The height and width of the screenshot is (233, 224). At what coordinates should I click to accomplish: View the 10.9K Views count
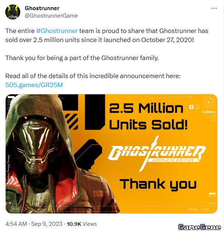82,224
